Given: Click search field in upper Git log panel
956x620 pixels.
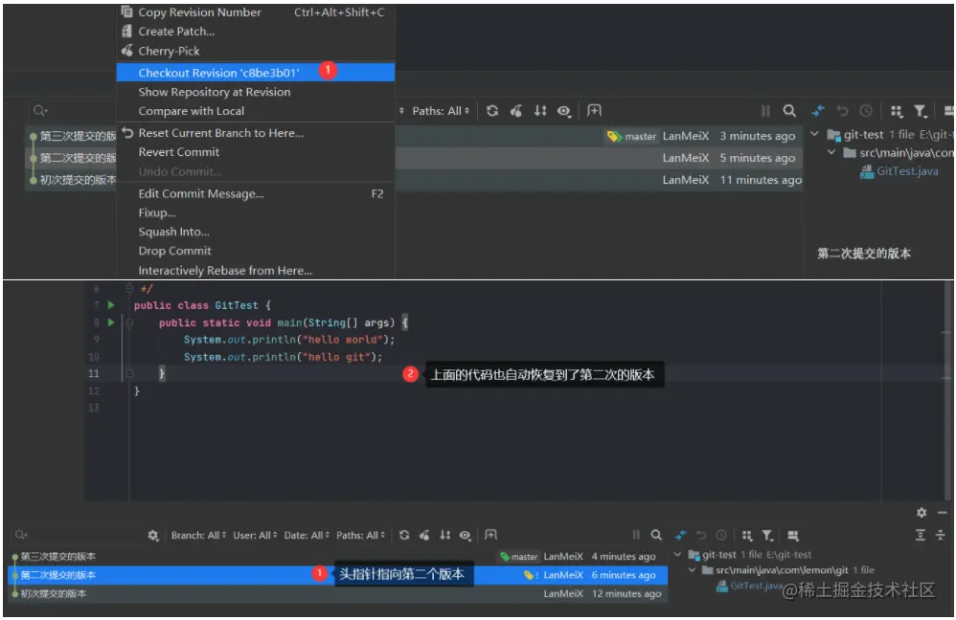Looking at the screenshot, I should (73, 111).
